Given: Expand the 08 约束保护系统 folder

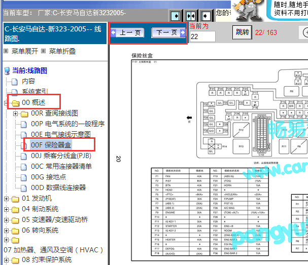Looking at the screenshot, I should point(6,260).
